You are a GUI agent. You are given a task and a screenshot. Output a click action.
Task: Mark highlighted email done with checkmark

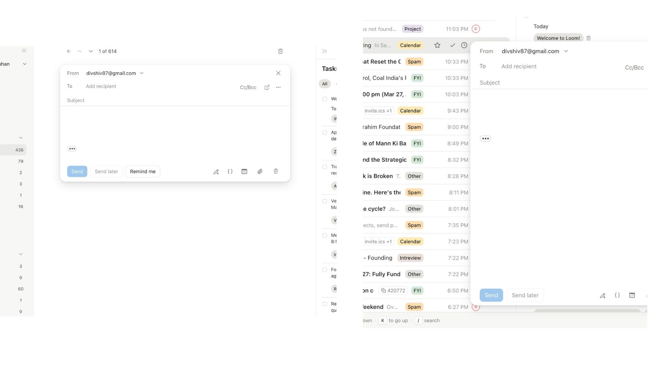[x=452, y=45]
